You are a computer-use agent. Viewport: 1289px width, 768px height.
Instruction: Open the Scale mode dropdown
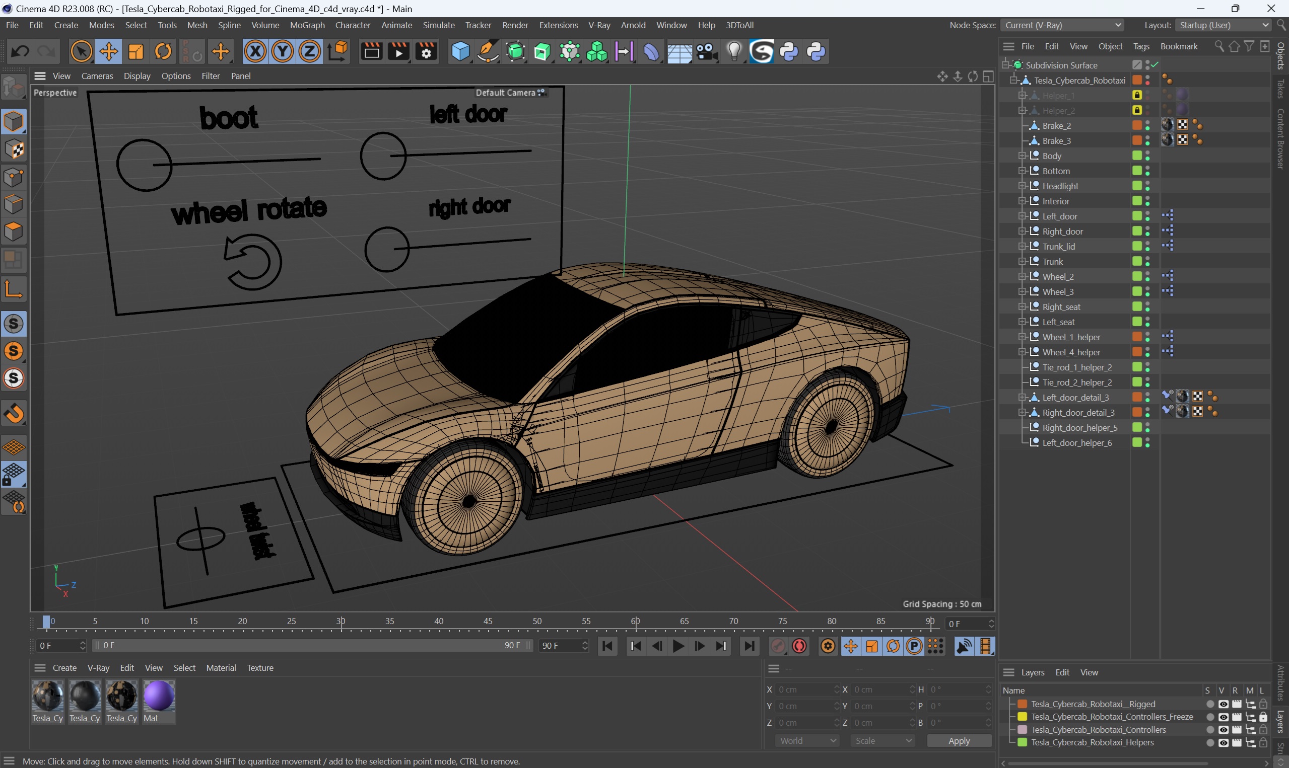pyautogui.click(x=883, y=741)
